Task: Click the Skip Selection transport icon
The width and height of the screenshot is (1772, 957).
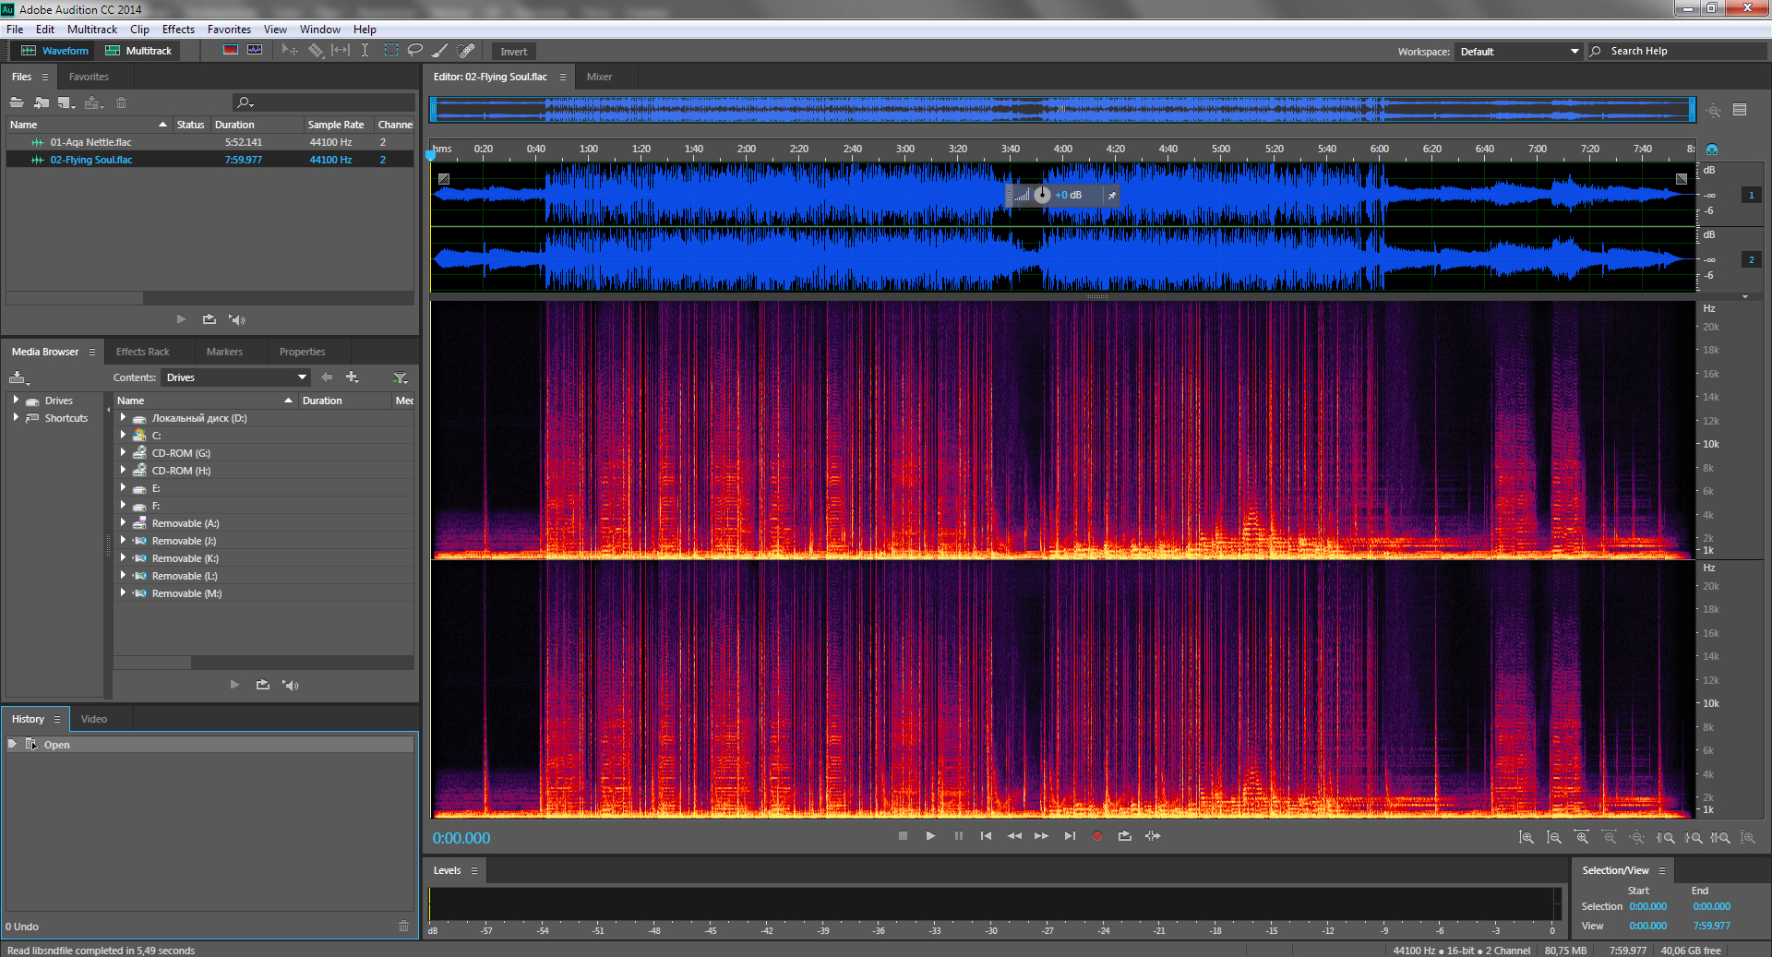Action: tap(1153, 836)
